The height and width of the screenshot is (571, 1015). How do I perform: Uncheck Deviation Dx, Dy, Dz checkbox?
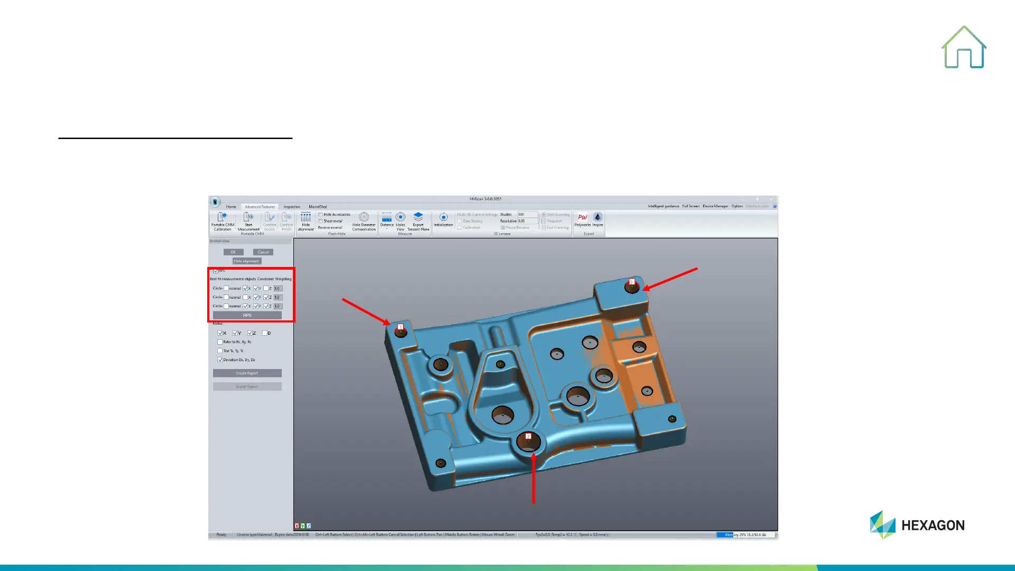[220, 360]
